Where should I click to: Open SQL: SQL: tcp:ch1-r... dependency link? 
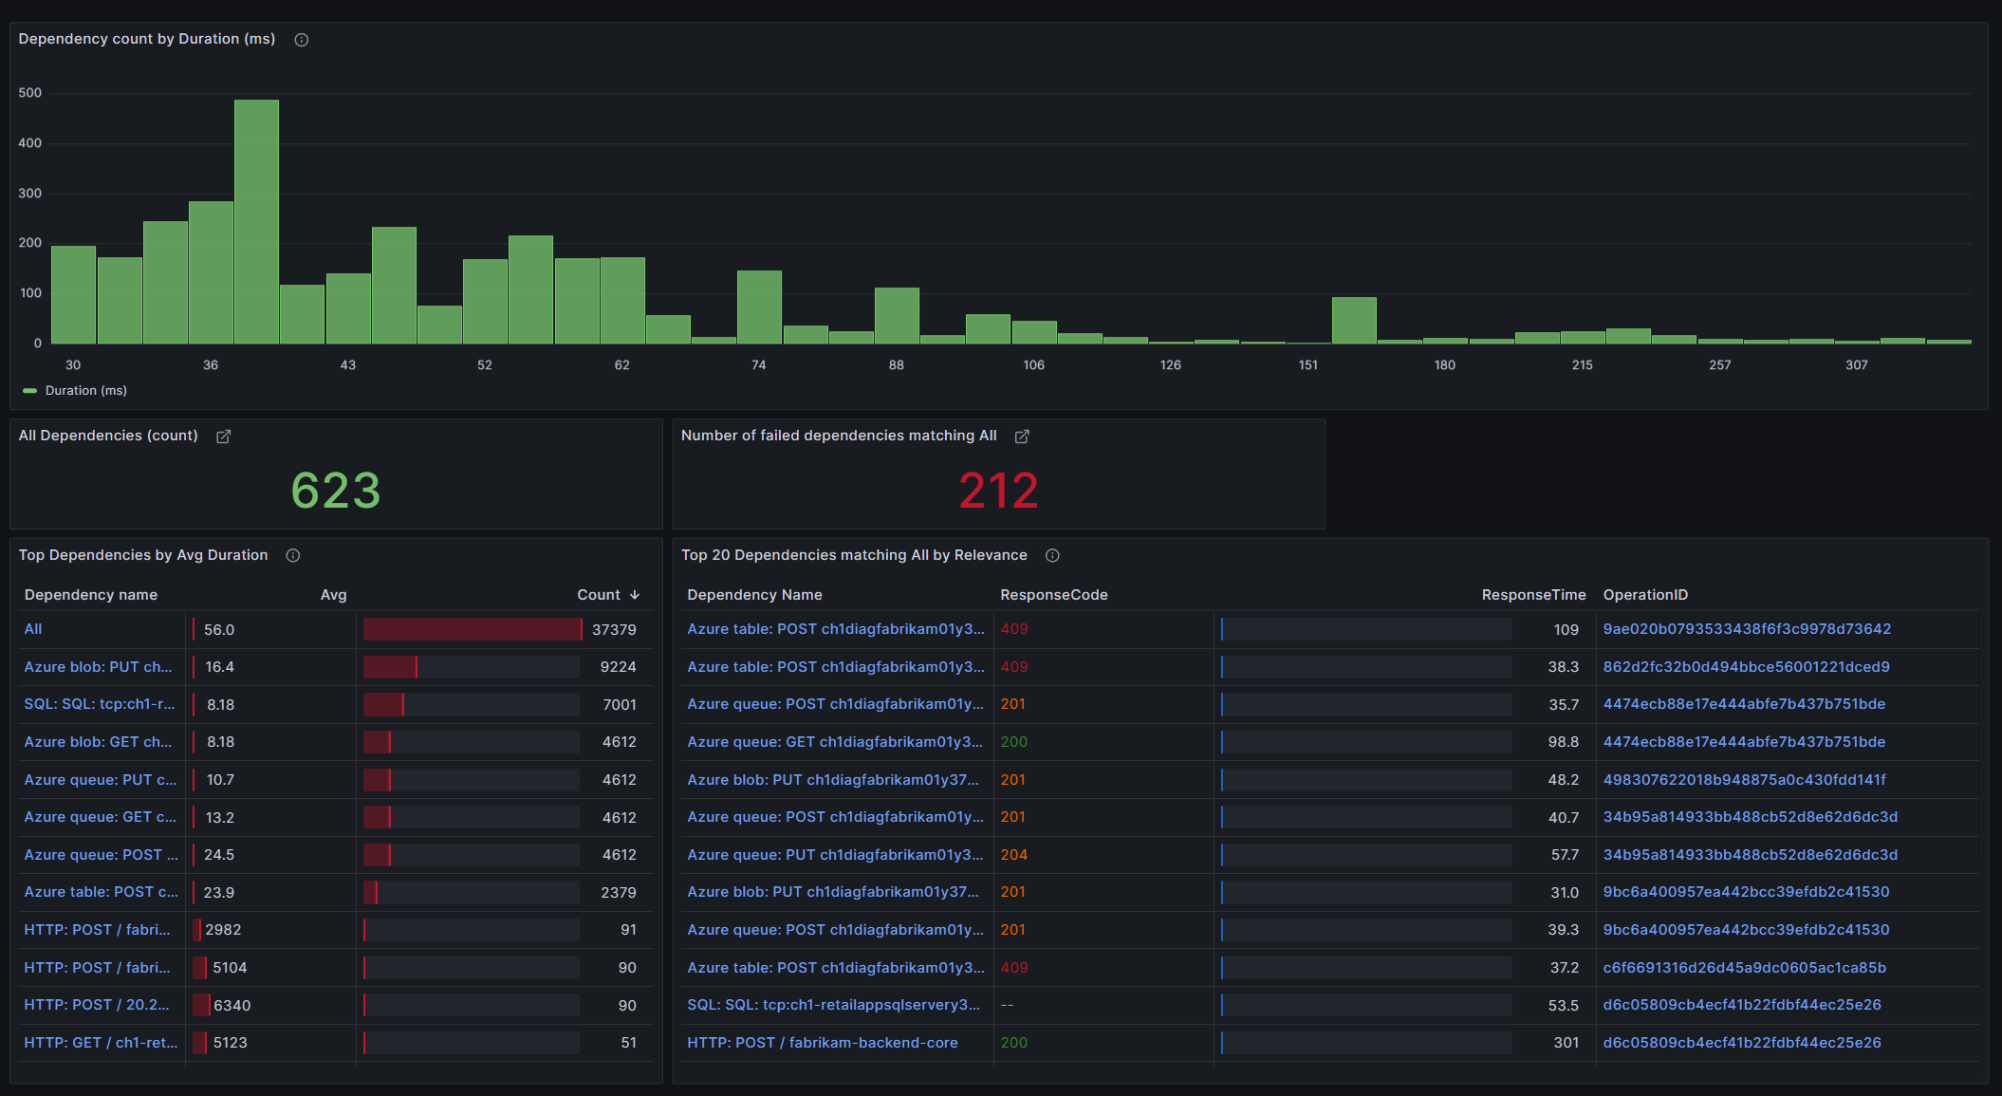click(x=100, y=704)
